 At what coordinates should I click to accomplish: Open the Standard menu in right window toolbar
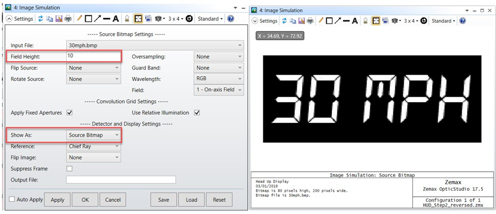(x=442, y=21)
